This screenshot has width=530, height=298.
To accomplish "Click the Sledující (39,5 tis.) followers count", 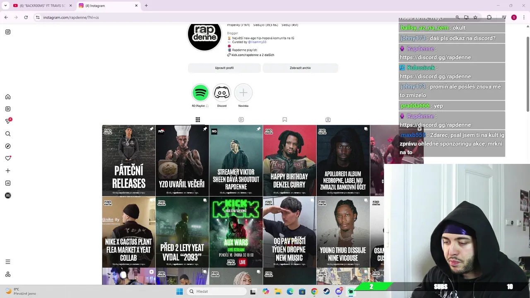I will [266, 25].
